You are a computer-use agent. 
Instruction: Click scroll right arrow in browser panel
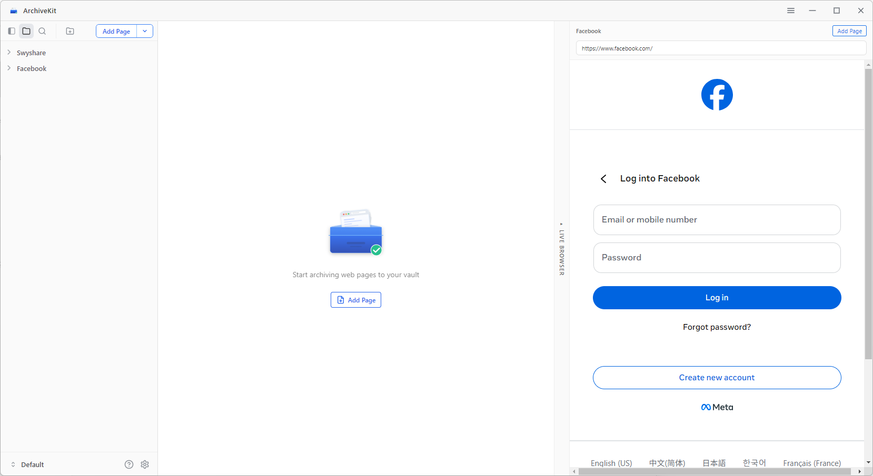coord(860,472)
